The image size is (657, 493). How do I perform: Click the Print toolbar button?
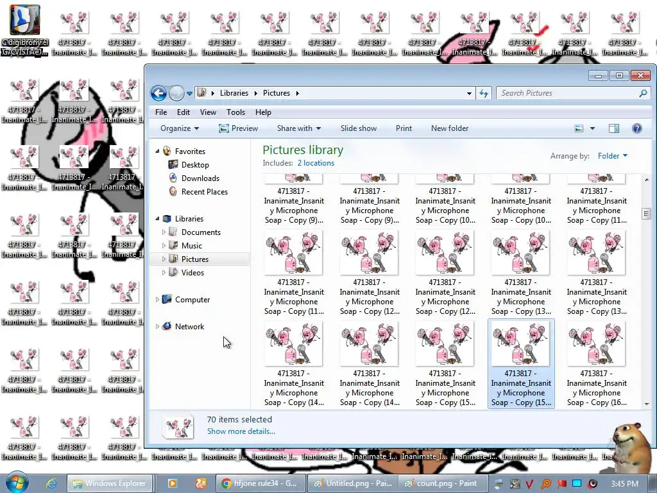click(x=404, y=128)
